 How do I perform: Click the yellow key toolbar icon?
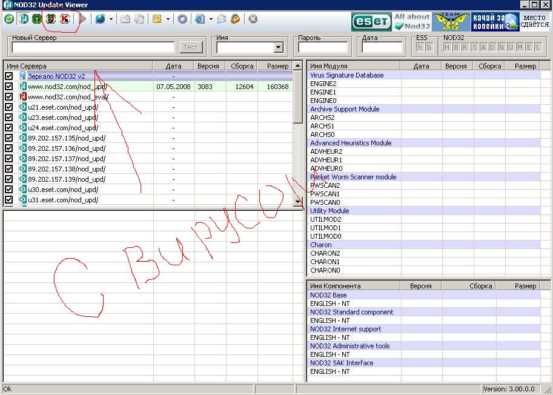(x=157, y=19)
